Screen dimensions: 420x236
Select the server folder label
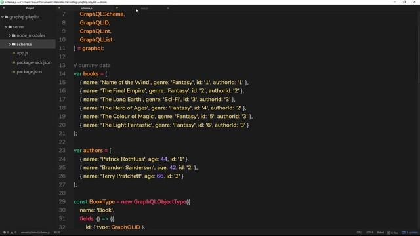19,27
